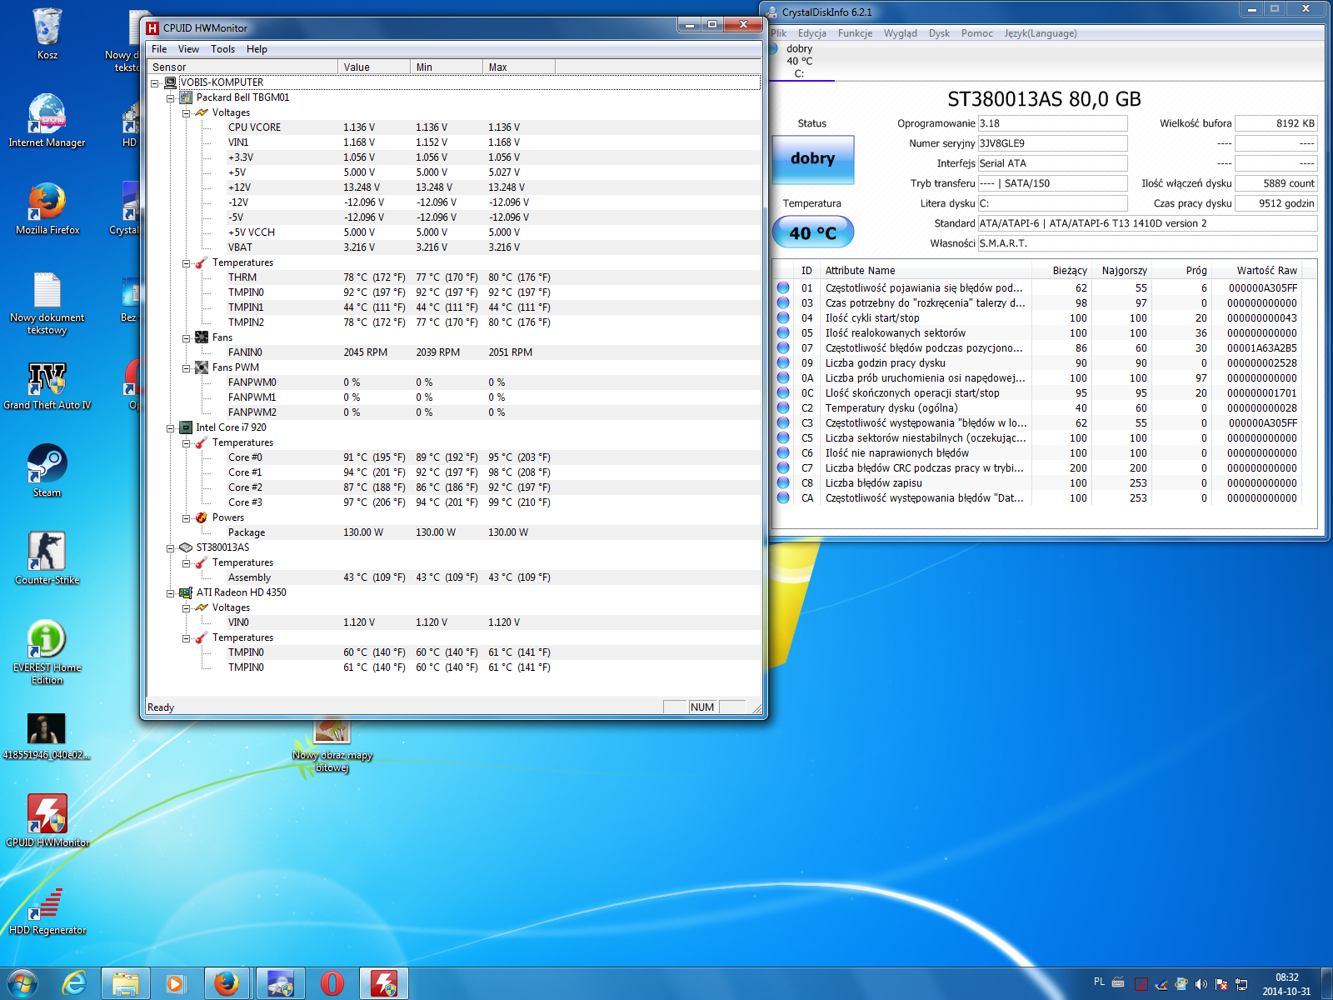The width and height of the screenshot is (1333, 1000).
Task: Click the "dobry" health status button
Action: point(812,158)
